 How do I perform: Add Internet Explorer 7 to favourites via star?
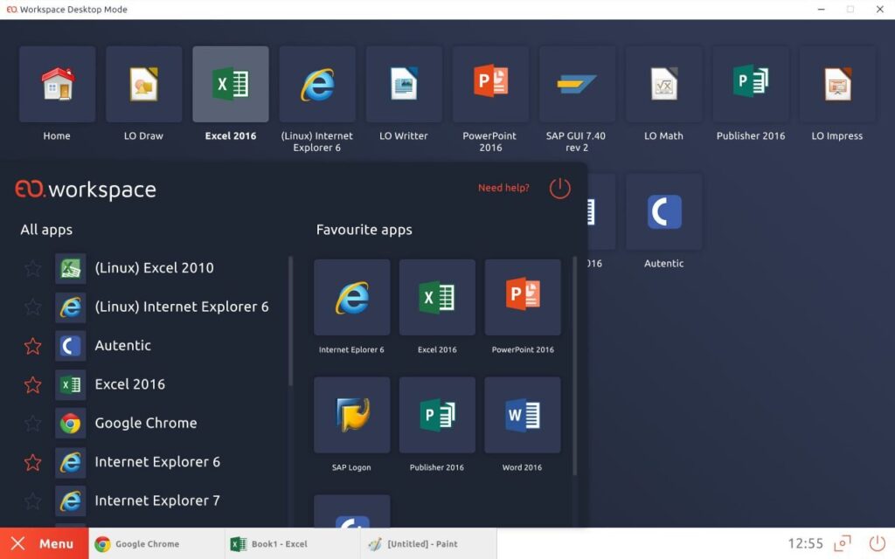[33, 500]
